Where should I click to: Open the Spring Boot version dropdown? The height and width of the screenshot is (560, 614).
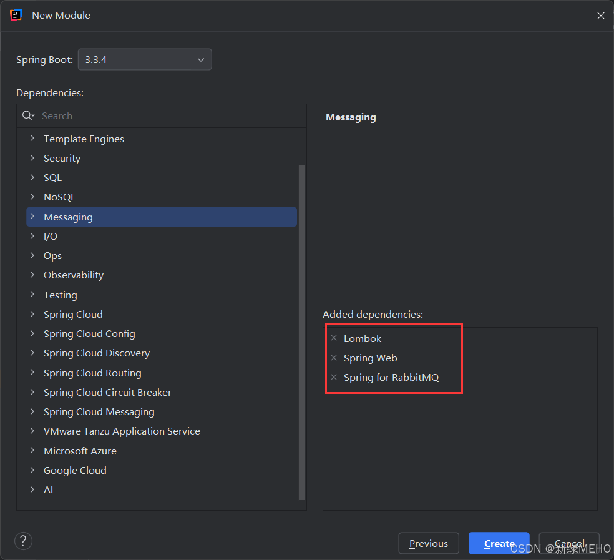pos(145,59)
